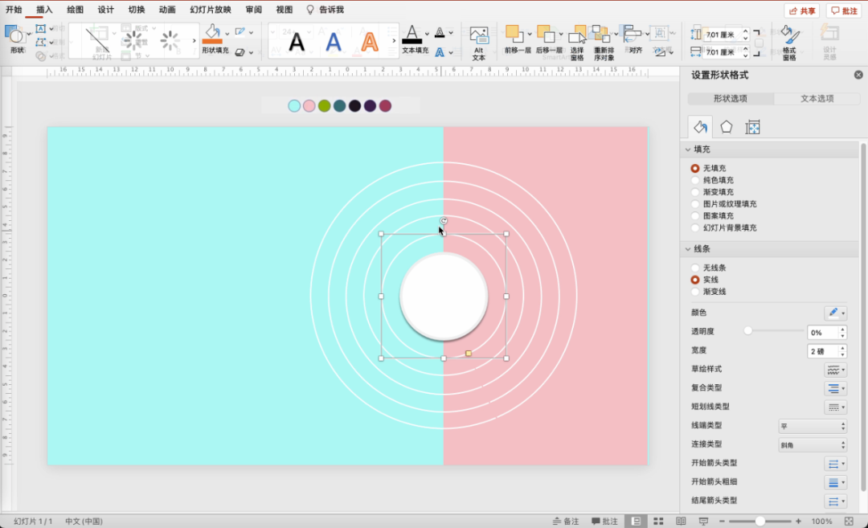Switch to Text Options (文本选项) tab
Image resolution: width=868 pixels, height=528 pixels.
[x=817, y=99]
